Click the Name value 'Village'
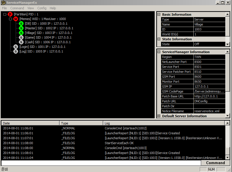This screenshot has height=172, width=232. click(209, 24)
